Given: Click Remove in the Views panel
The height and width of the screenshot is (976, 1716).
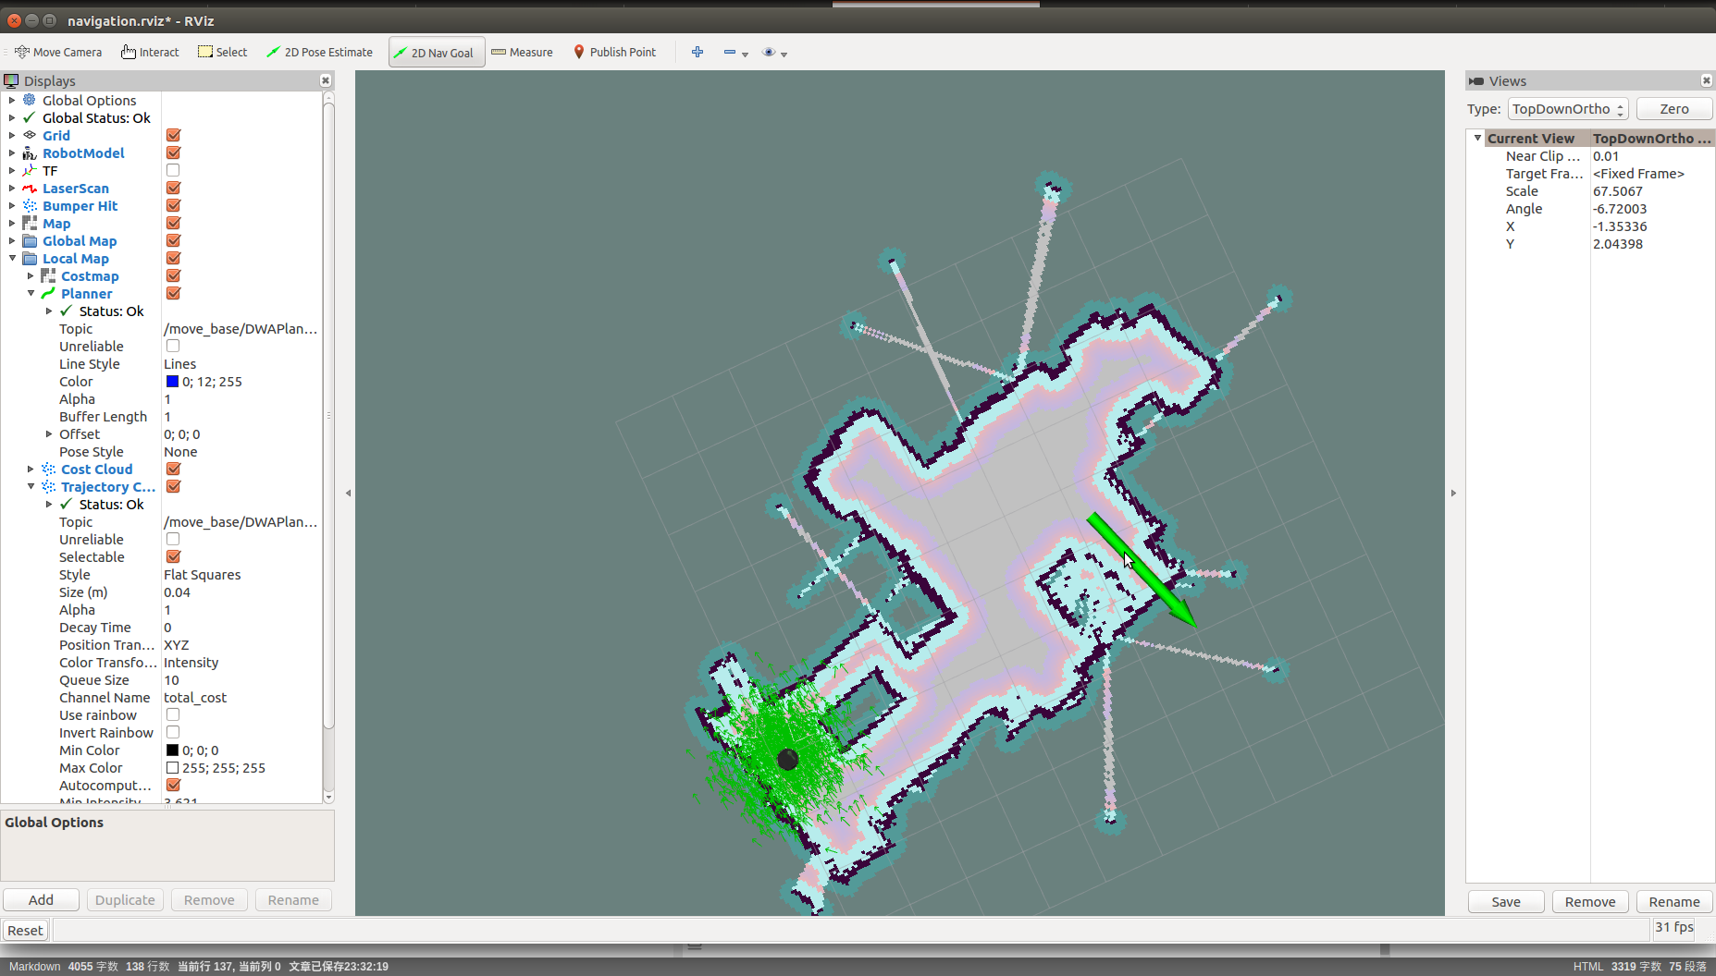Looking at the screenshot, I should tap(1590, 902).
